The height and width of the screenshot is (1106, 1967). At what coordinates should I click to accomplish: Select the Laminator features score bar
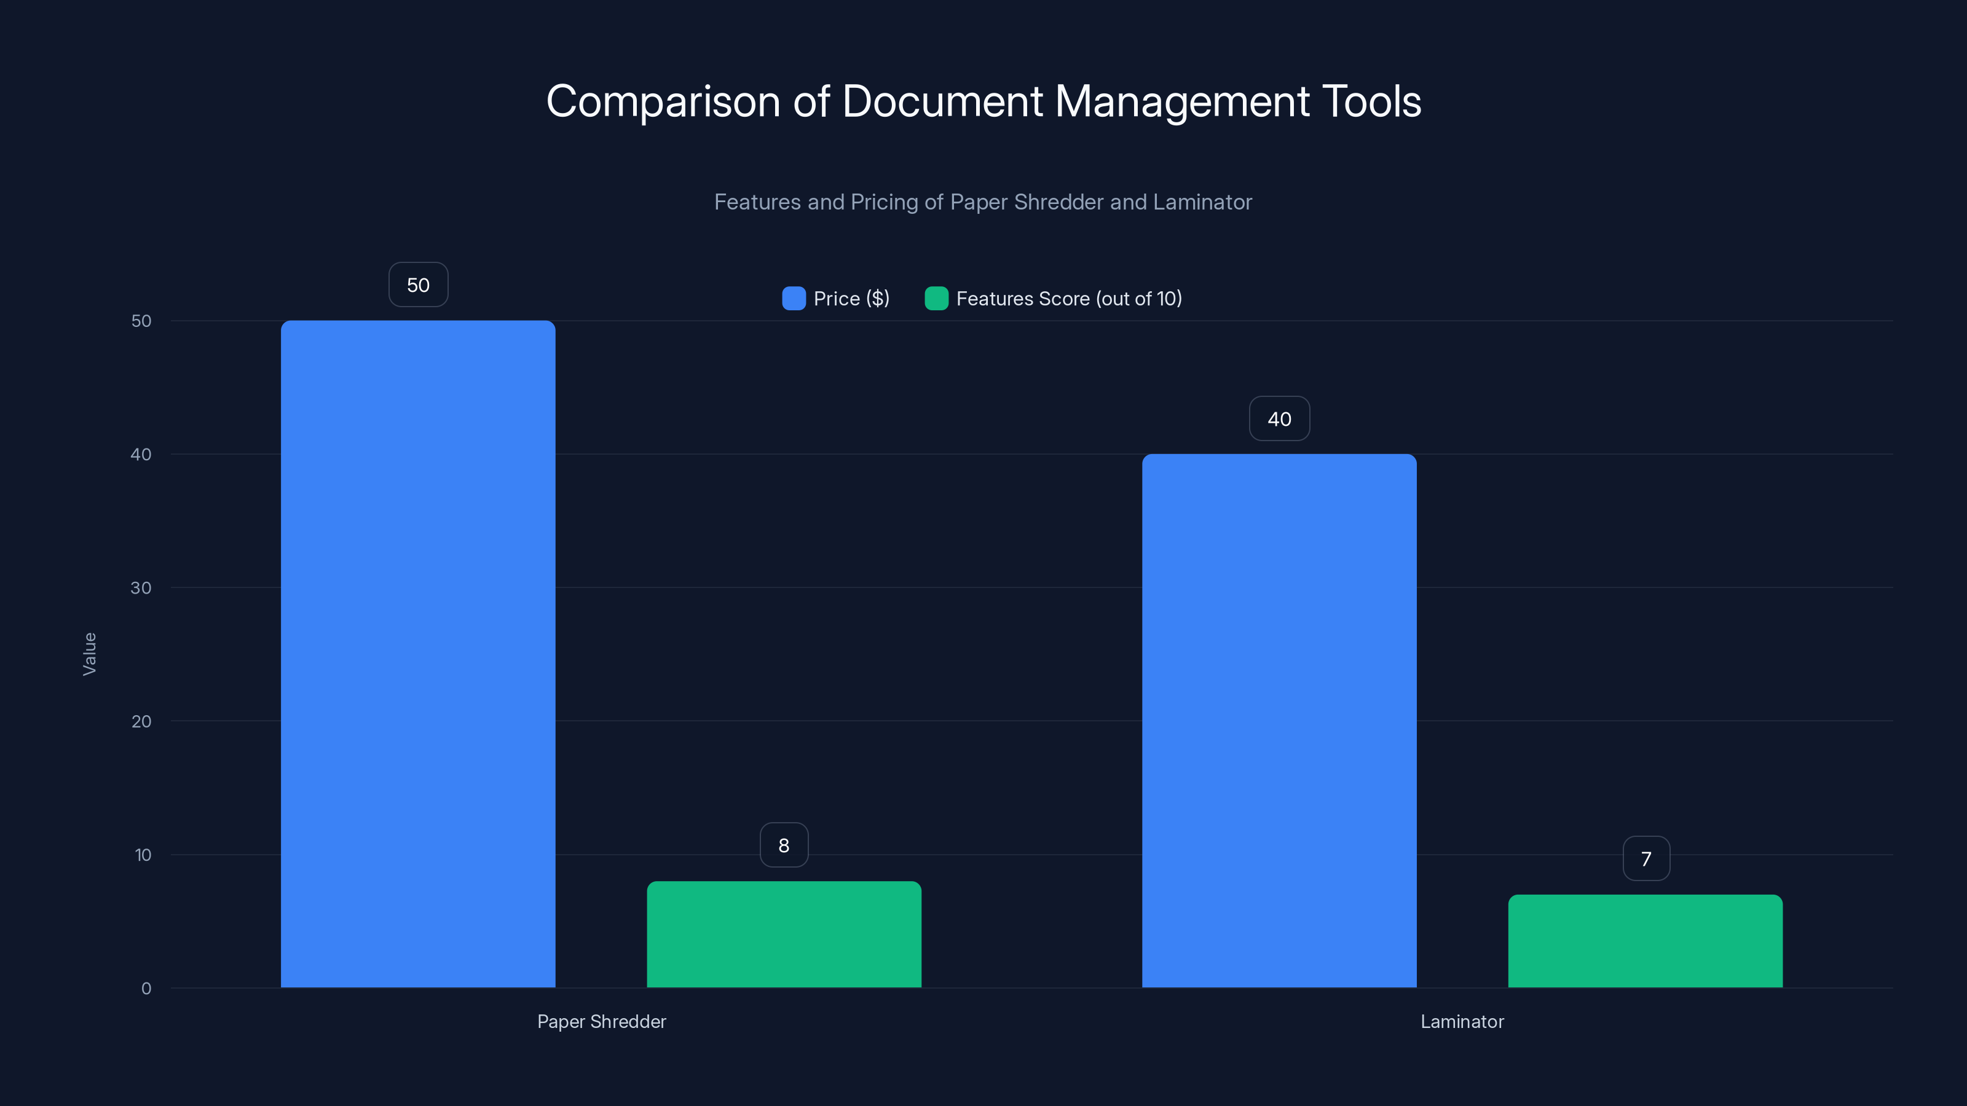(1646, 941)
